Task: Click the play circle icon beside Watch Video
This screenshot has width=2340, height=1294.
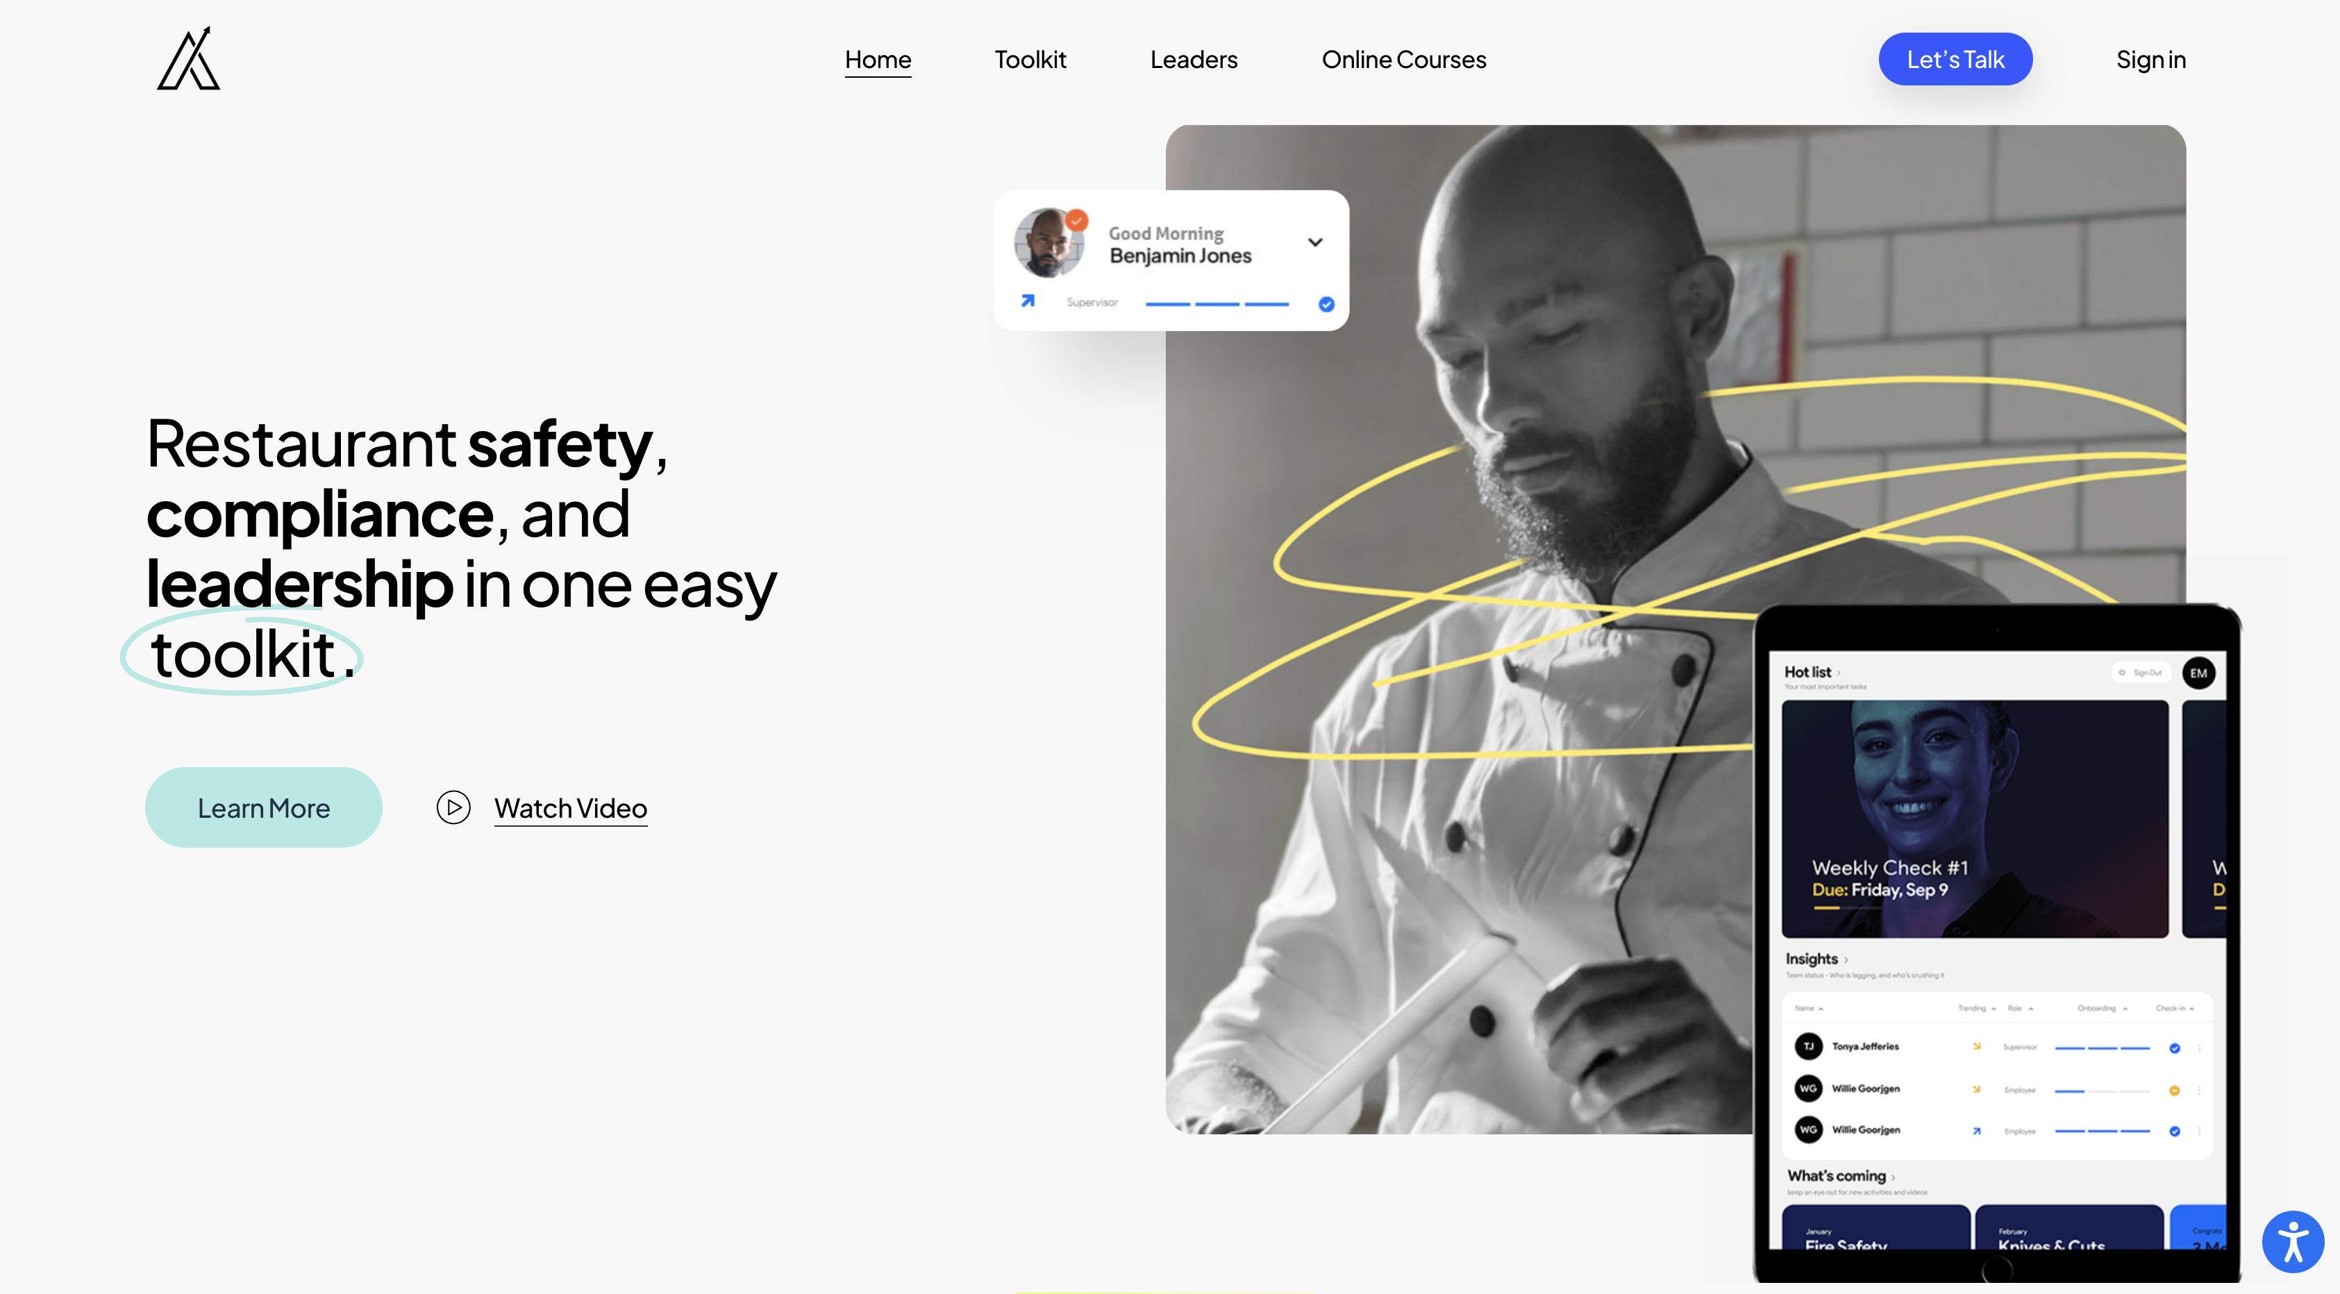Action: [453, 807]
